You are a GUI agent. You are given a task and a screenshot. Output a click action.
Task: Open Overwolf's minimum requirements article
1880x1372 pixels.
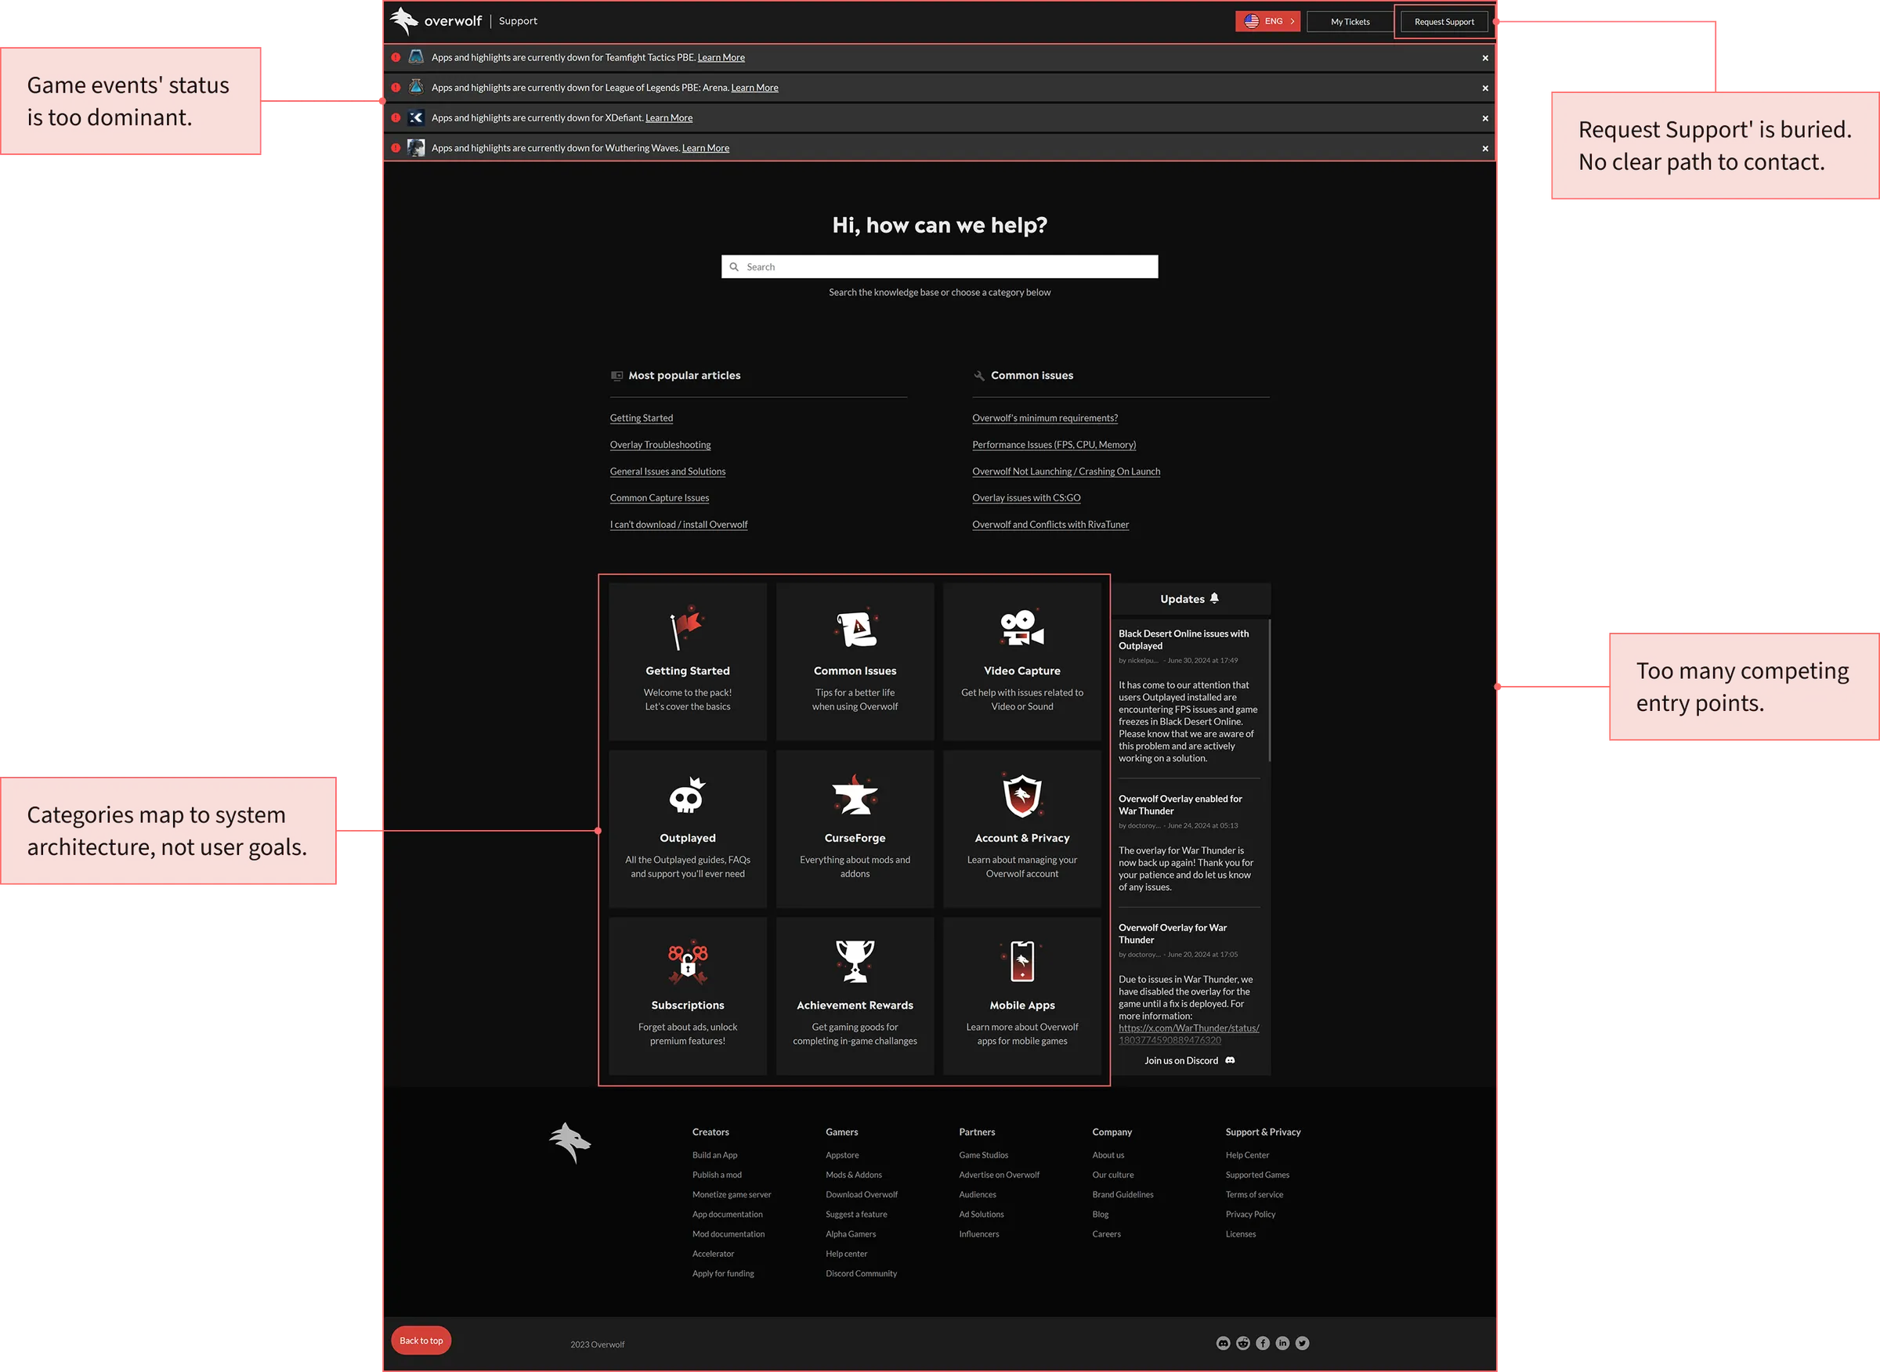tap(1045, 417)
